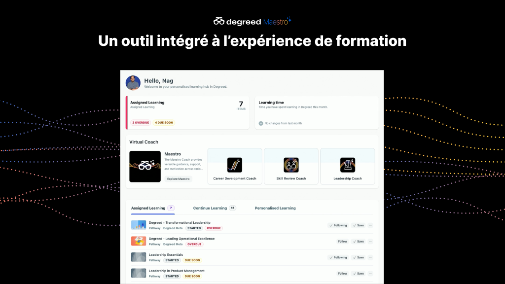Click STARTED tag on Leadership in Product Management

[x=172, y=277]
